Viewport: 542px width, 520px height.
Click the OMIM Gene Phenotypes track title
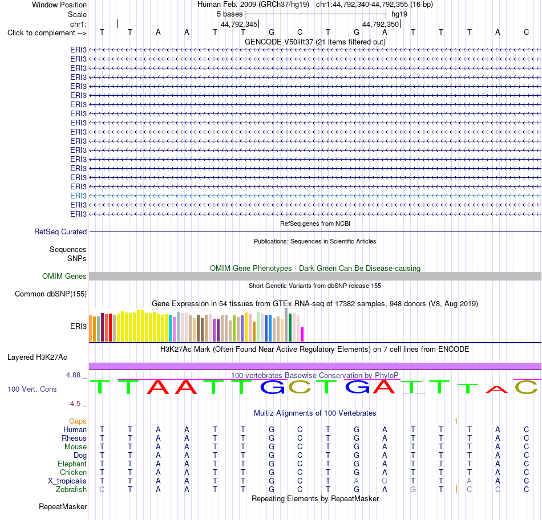(x=315, y=268)
